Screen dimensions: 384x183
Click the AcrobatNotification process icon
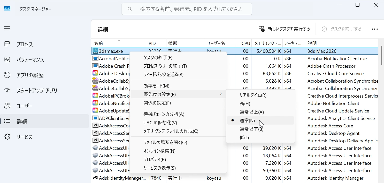pos(95,58)
